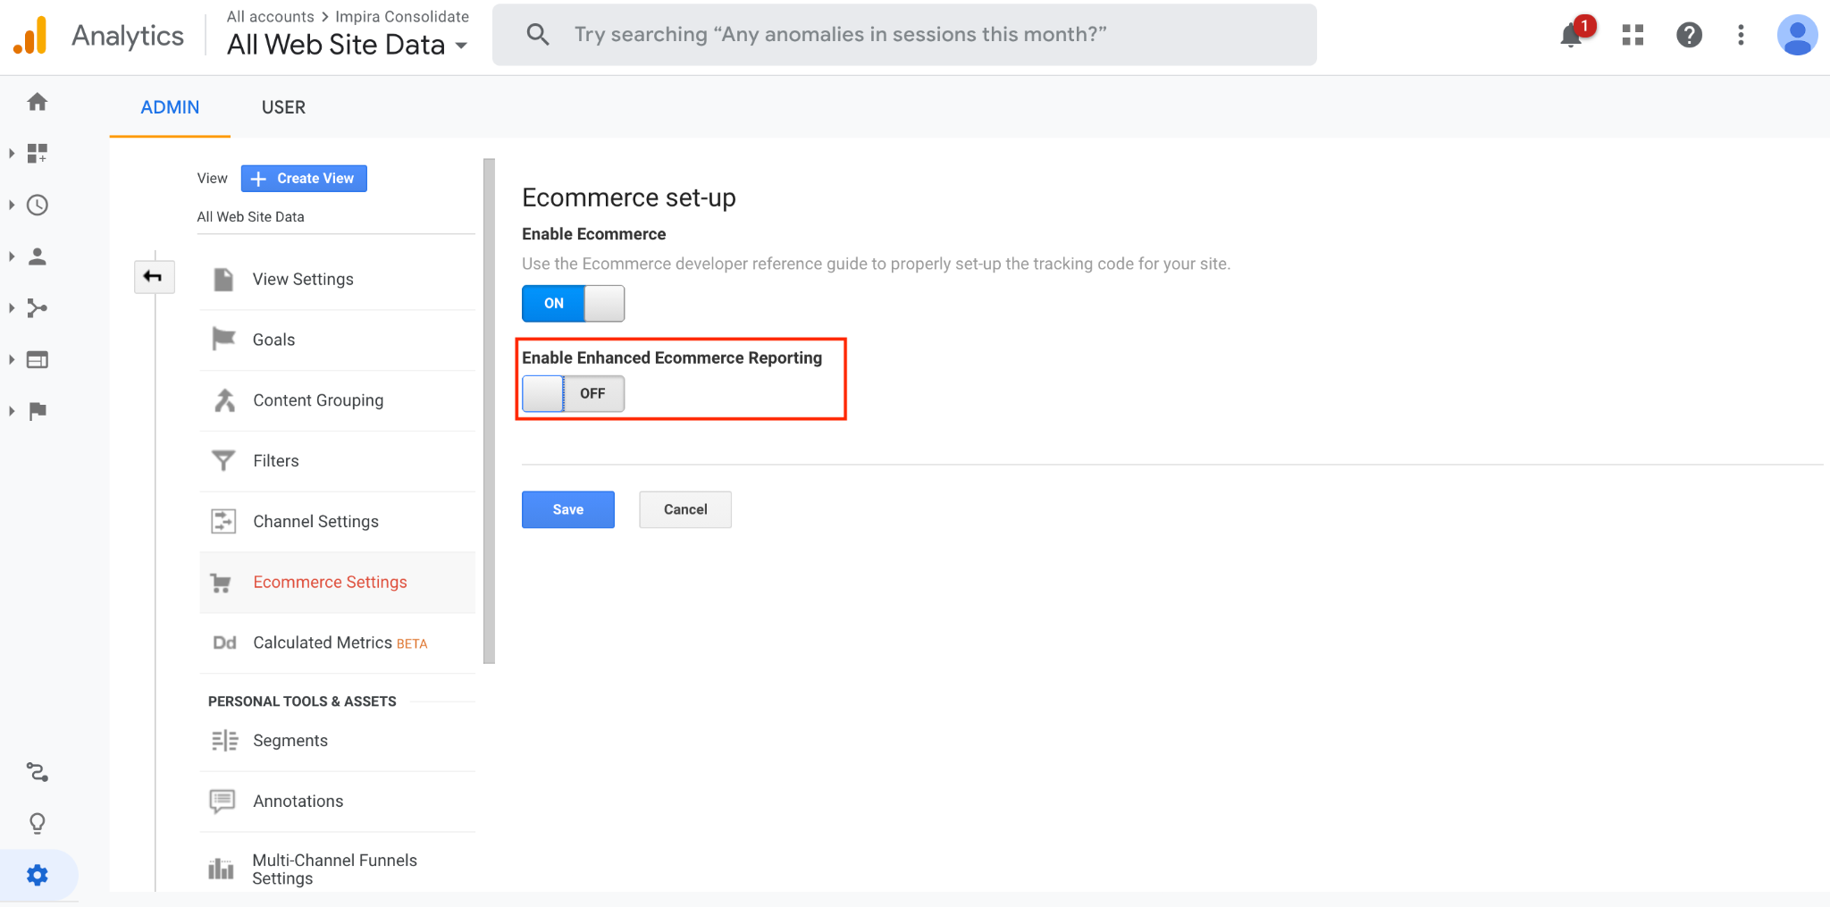Expand the Behavior sidebar section arrow
This screenshot has height=907, width=1830.
point(12,360)
